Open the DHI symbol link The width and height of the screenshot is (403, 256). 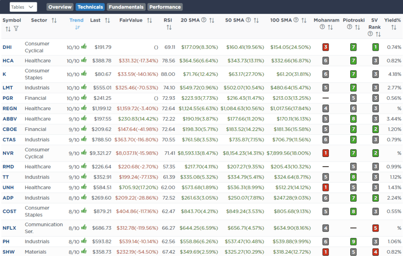coord(7,47)
